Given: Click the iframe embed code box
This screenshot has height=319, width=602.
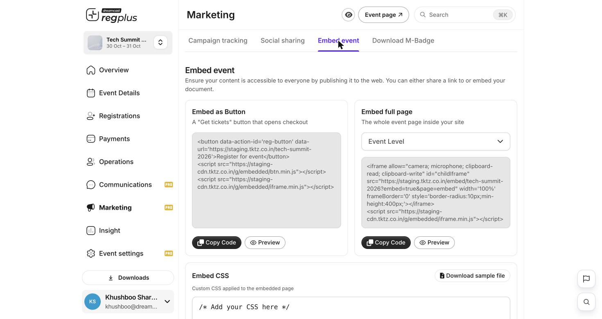Looking at the screenshot, I should click(436, 192).
